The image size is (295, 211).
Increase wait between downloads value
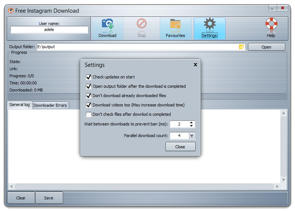[191, 122]
